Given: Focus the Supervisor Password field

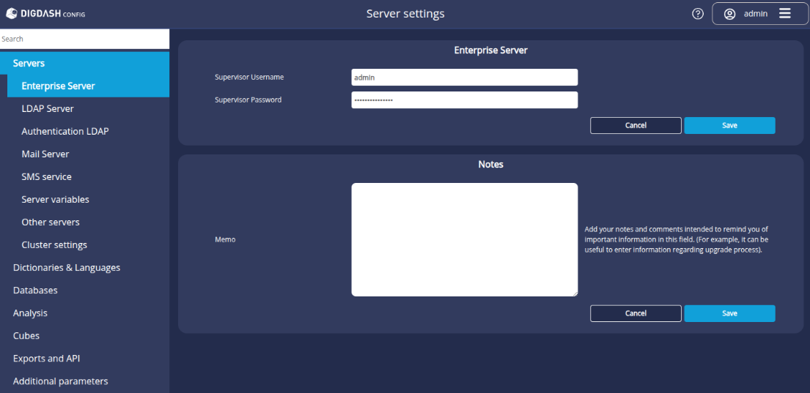Looking at the screenshot, I should pyautogui.click(x=464, y=100).
